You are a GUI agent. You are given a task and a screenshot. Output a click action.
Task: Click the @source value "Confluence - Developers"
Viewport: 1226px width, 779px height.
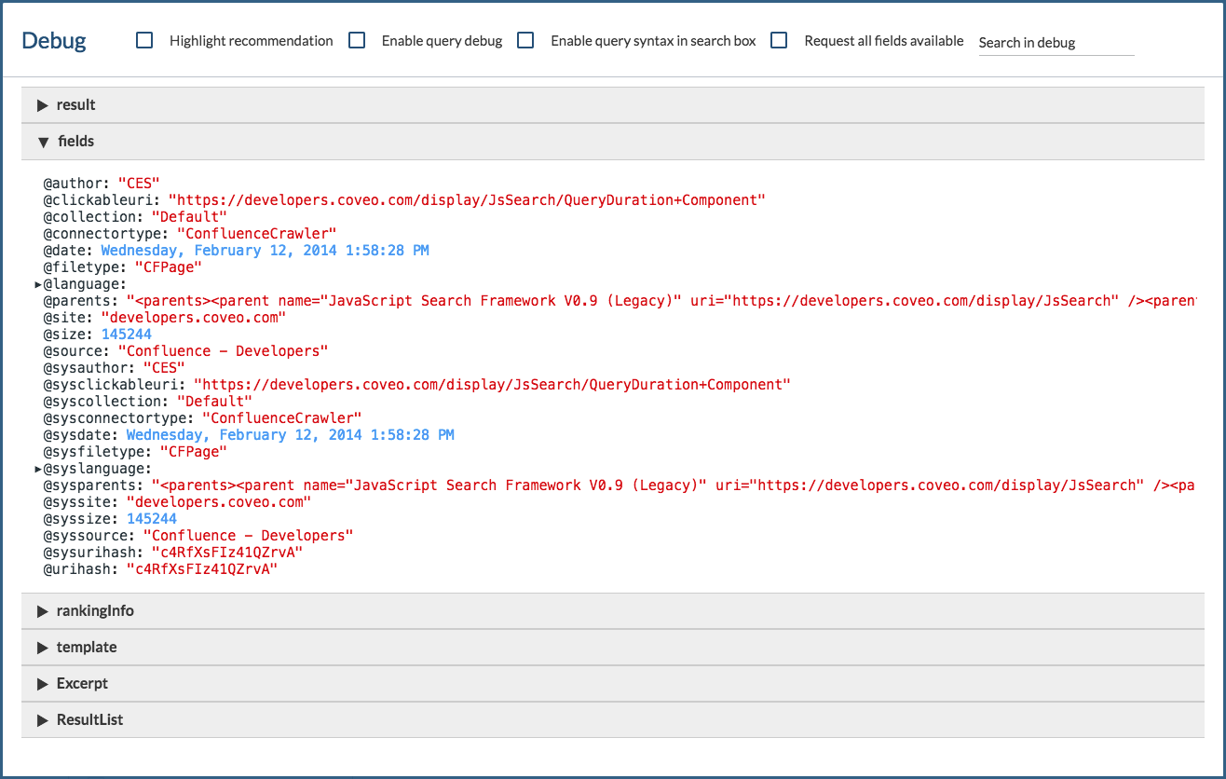pyautogui.click(x=223, y=351)
